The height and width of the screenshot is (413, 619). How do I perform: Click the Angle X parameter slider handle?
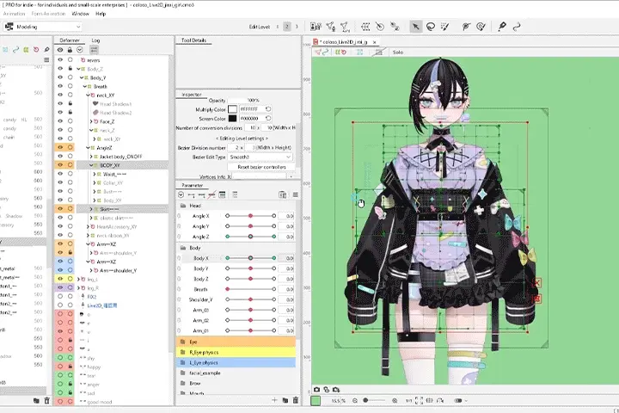250,216
